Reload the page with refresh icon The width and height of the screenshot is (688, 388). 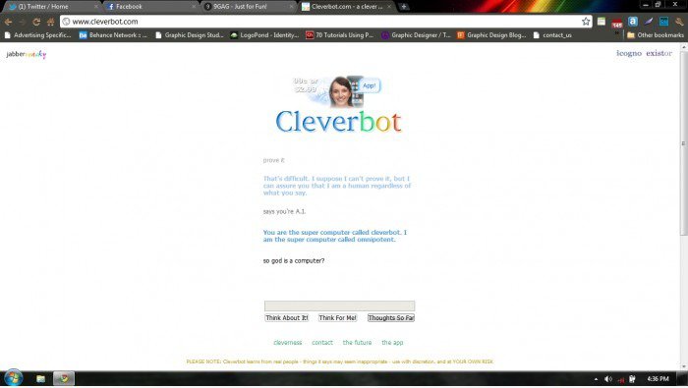click(x=36, y=22)
